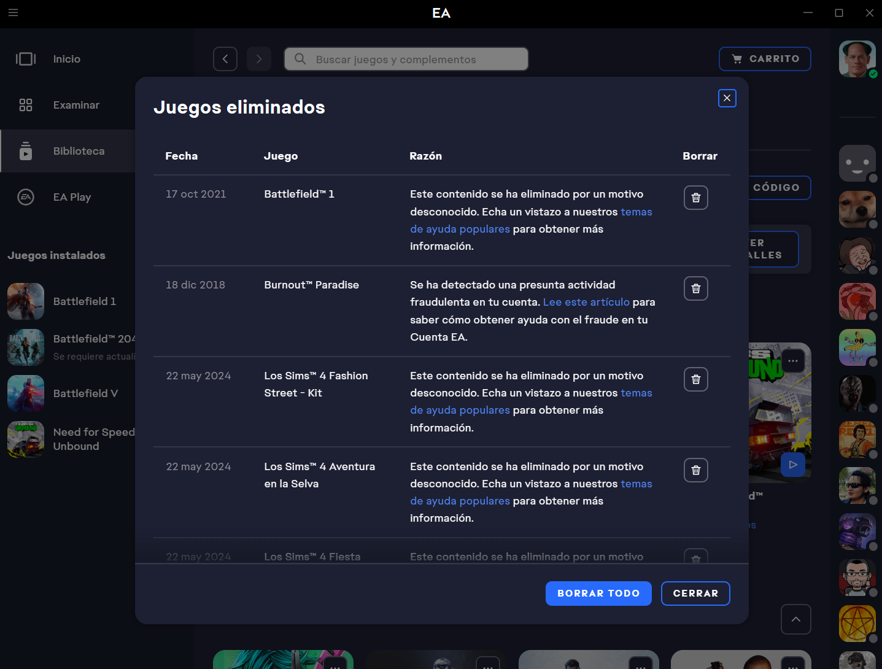Navigate back with the left arrow button
882x669 pixels.
coord(225,59)
